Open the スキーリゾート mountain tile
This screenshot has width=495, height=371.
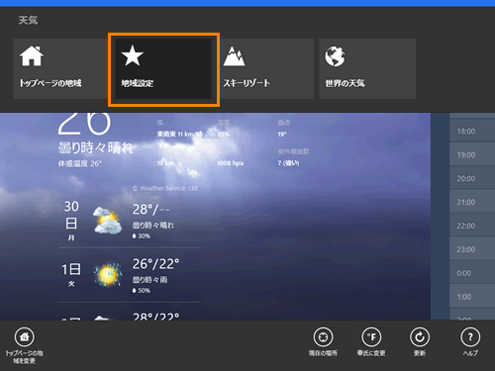(265, 68)
